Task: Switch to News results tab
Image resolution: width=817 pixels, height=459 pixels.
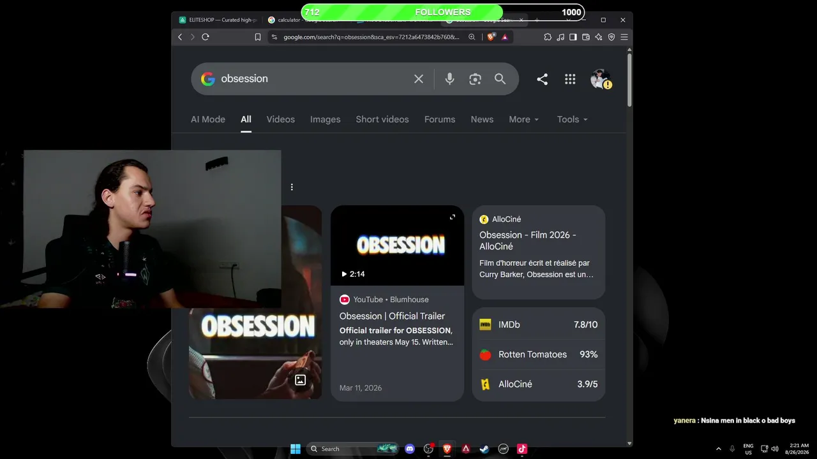Action: 482,119
